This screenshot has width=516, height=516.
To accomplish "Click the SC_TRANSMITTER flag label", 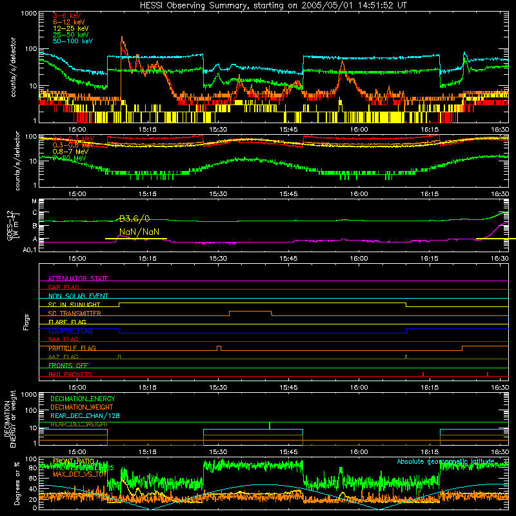I will click(75, 313).
